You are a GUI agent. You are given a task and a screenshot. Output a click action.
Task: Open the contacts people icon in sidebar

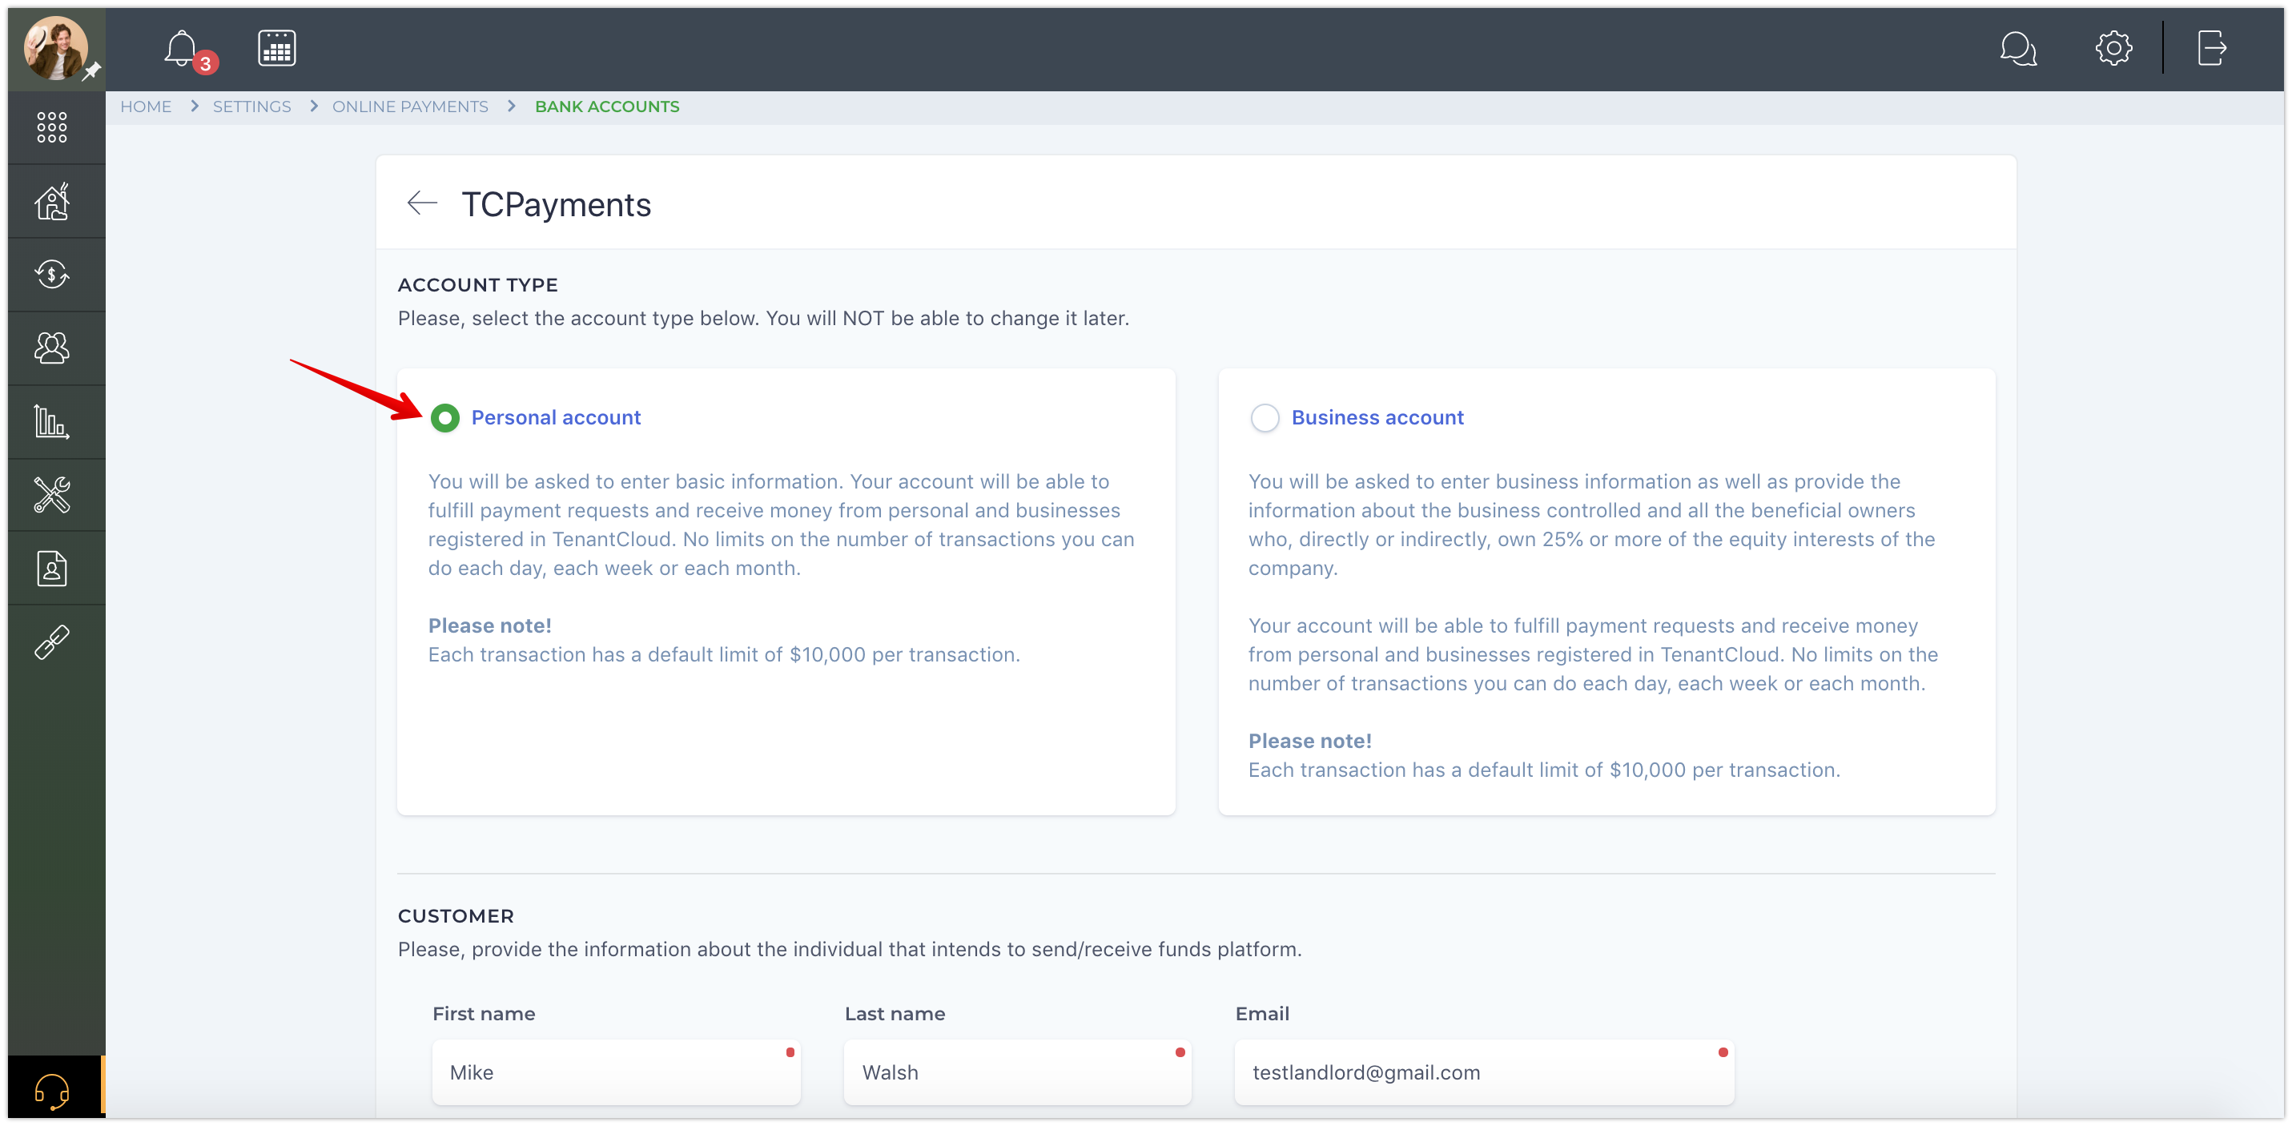coord(51,348)
